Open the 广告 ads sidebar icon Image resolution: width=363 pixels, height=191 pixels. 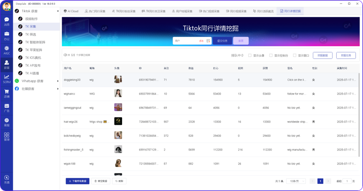7,108
